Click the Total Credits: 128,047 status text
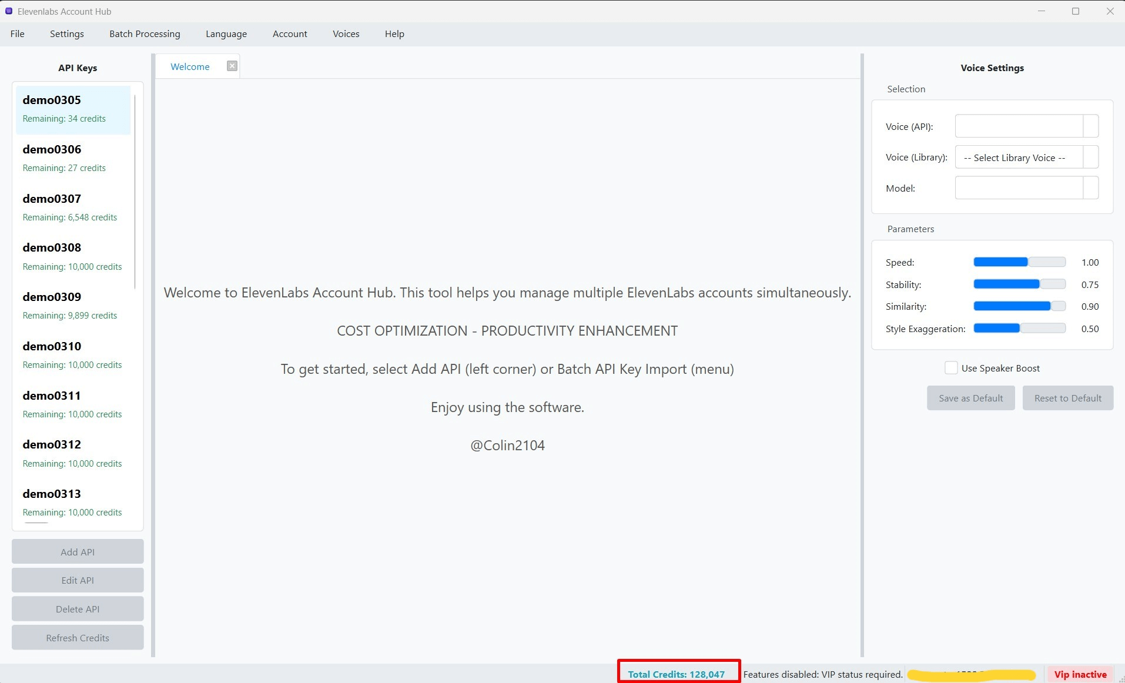The width and height of the screenshot is (1125, 683). point(677,674)
